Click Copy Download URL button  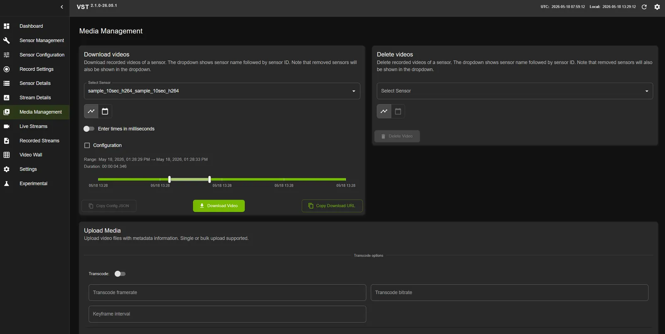pos(332,206)
